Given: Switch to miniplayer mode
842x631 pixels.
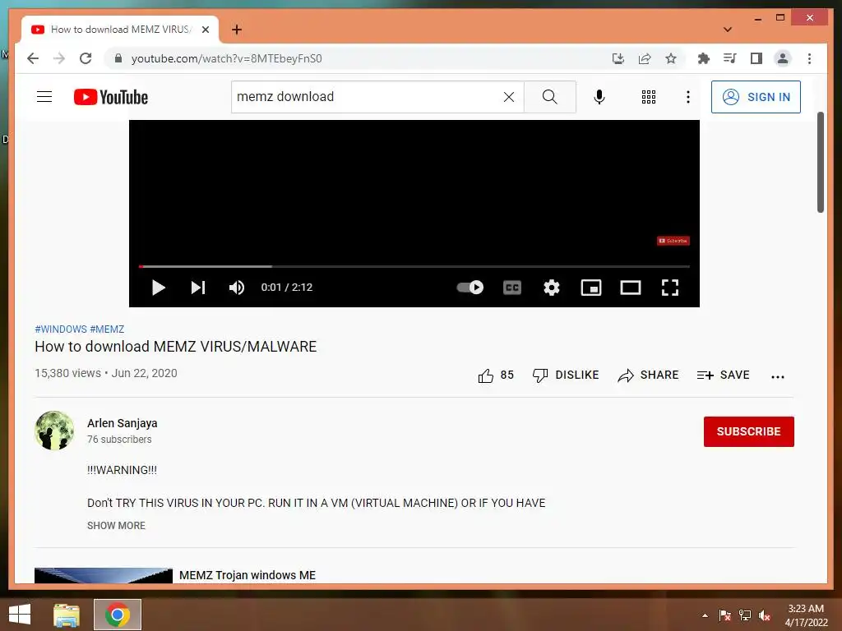Looking at the screenshot, I should [591, 288].
